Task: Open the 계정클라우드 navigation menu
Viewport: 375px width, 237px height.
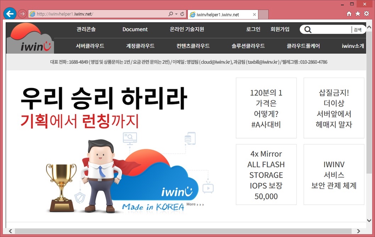Action: coord(140,46)
